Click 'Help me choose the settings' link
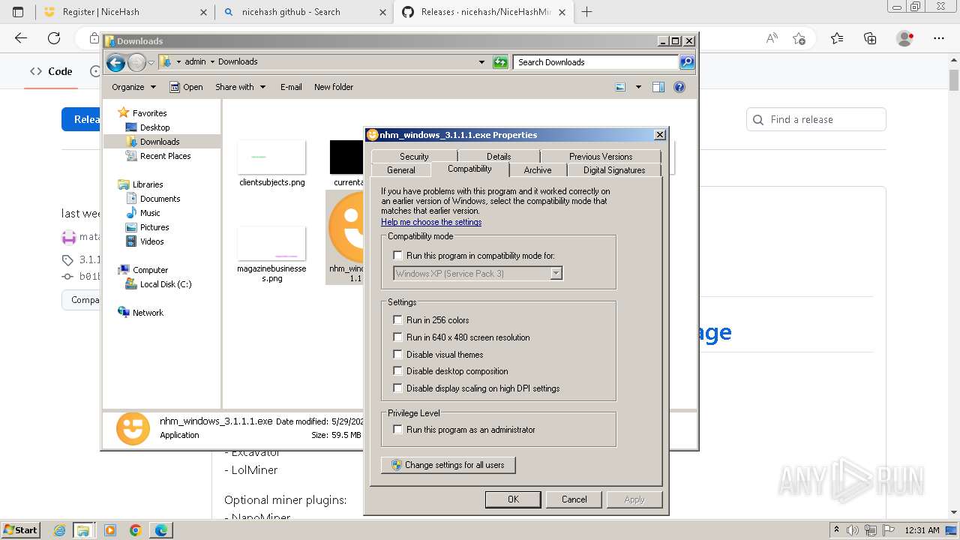960x540 pixels. click(431, 222)
